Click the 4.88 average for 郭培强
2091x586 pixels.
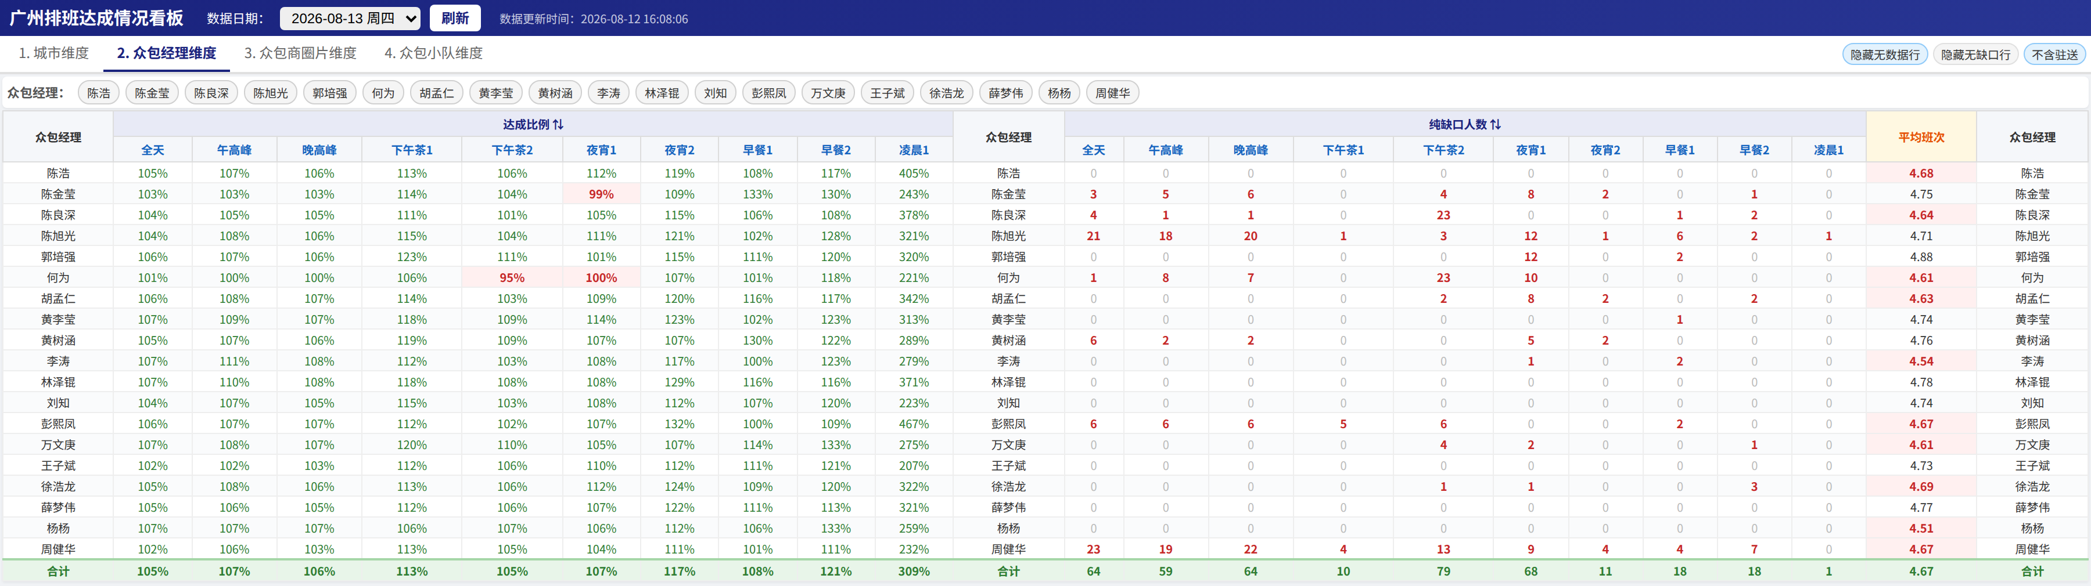(x=1921, y=257)
